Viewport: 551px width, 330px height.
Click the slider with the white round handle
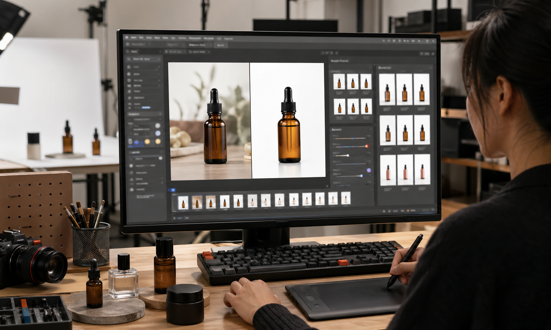tap(347, 155)
